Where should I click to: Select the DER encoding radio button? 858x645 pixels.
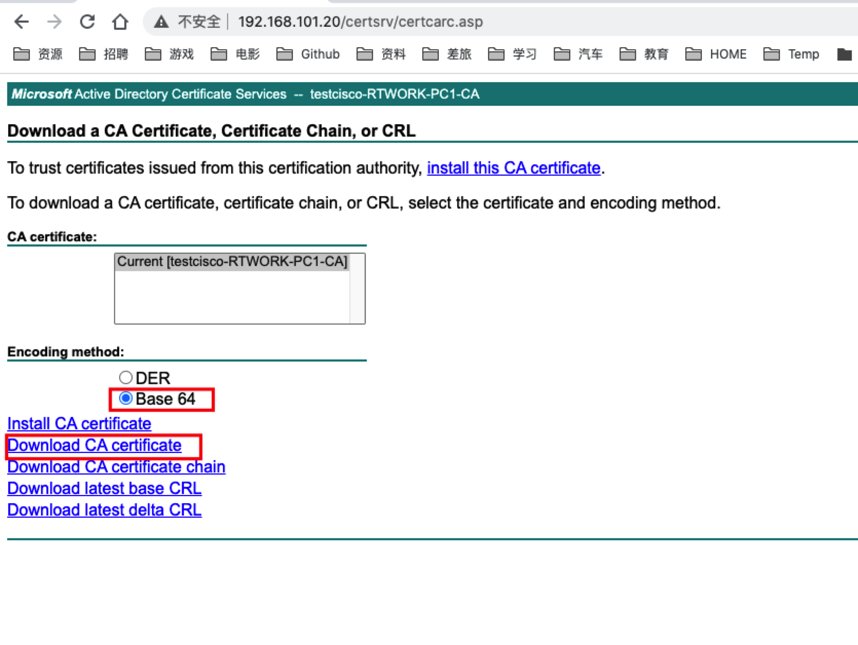pyautogui.click(x=125, y=378)
